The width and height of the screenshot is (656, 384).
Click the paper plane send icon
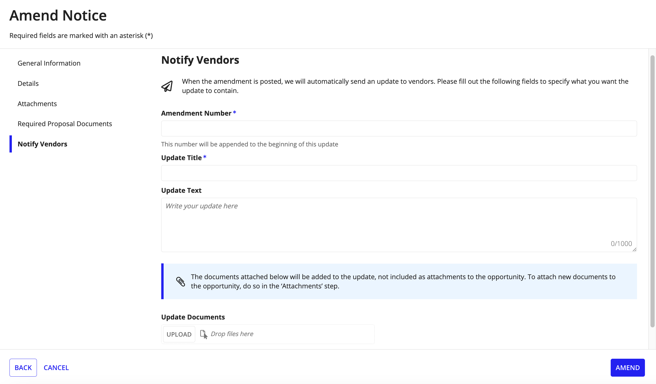(167, 86)
